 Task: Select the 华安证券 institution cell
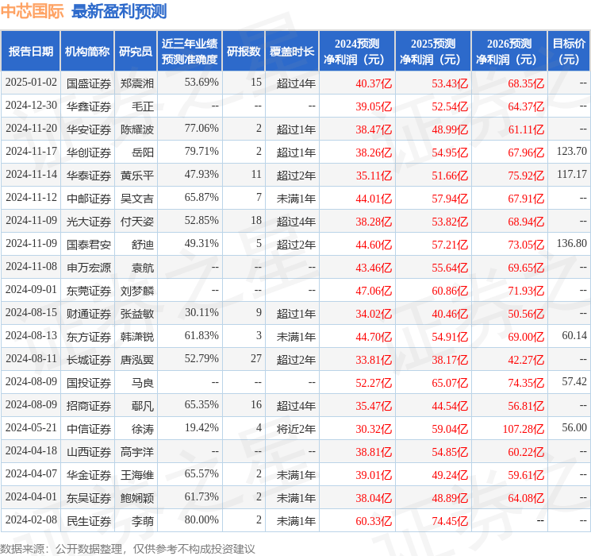(x=89, y=129)
